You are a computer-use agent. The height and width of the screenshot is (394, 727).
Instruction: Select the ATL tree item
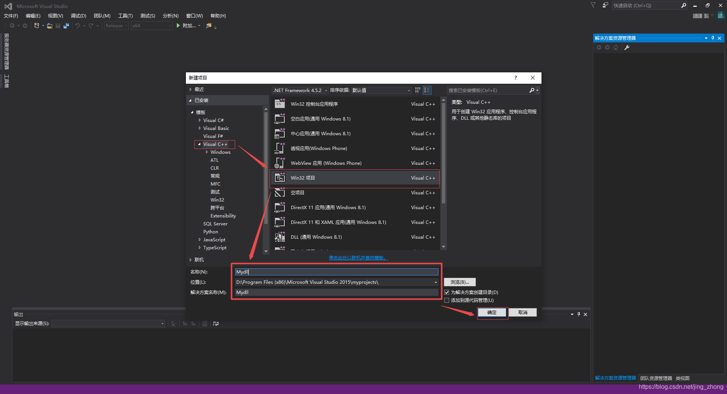(214, 160)
